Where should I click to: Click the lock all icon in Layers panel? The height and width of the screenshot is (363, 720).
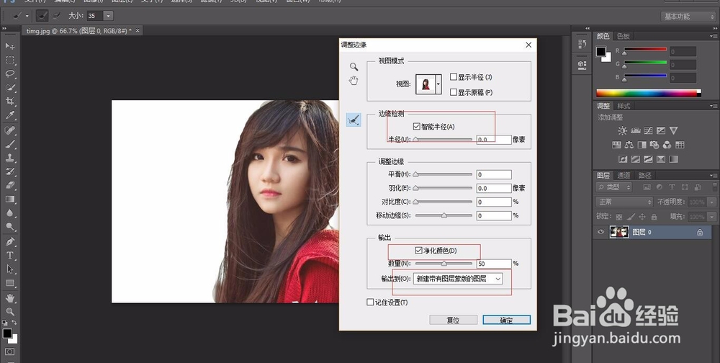(x=654, y=216)
